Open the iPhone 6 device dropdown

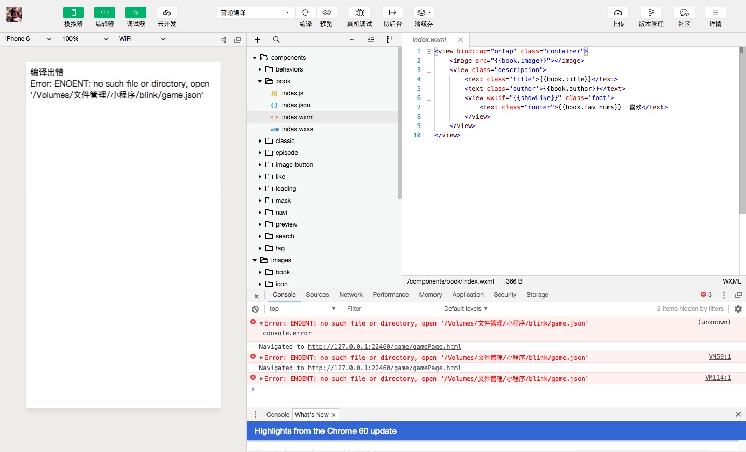click(28, 39)
